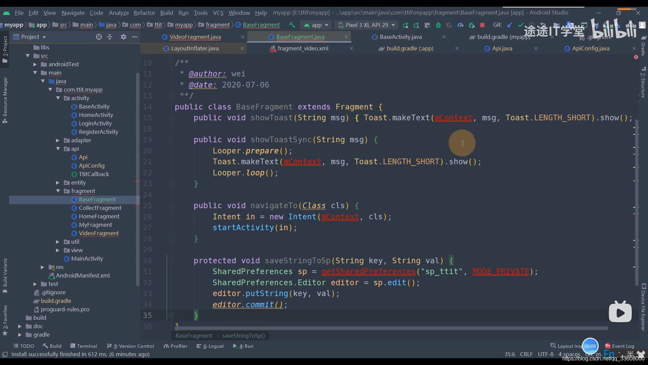Open the 6: Logcat window
The image size is (648, 365).
[210, 346]
